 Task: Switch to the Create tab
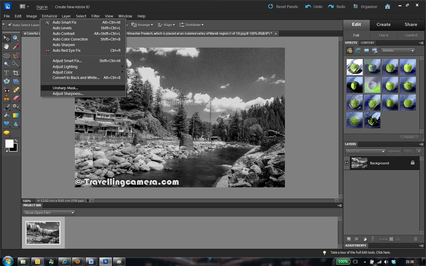[383, 25]
